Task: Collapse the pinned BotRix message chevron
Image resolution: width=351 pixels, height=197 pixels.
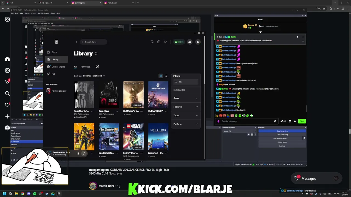Action: pos(303,41)
